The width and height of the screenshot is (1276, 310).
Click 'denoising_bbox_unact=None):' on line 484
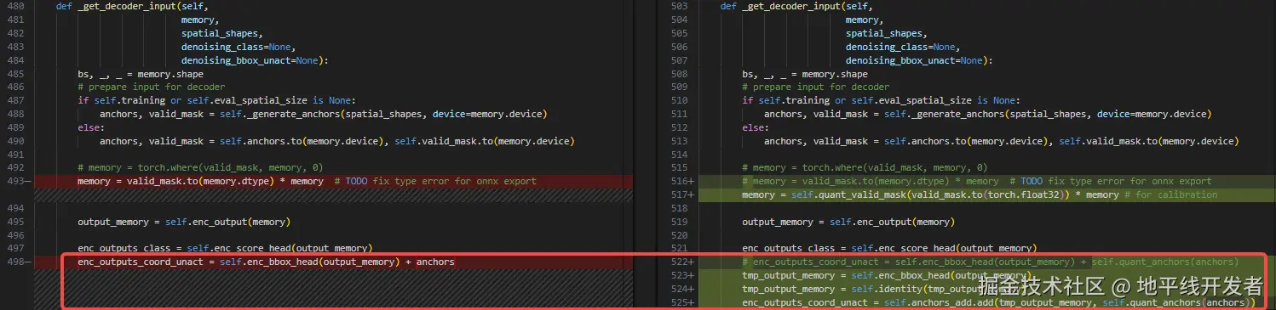coord(255,60)
